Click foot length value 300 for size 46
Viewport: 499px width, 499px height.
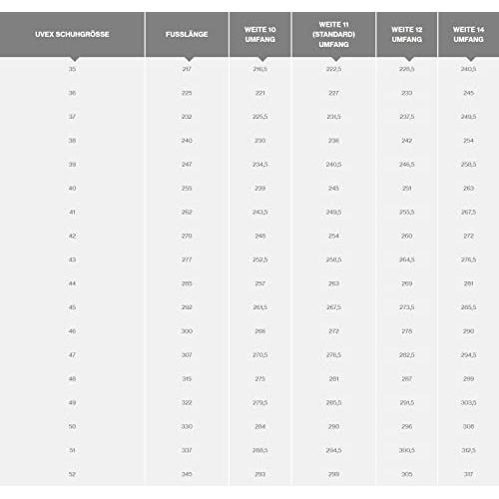click(187, 331)
